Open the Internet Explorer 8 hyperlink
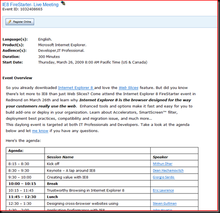The width and height of the screenshot is (220, 213). [76, 88]
